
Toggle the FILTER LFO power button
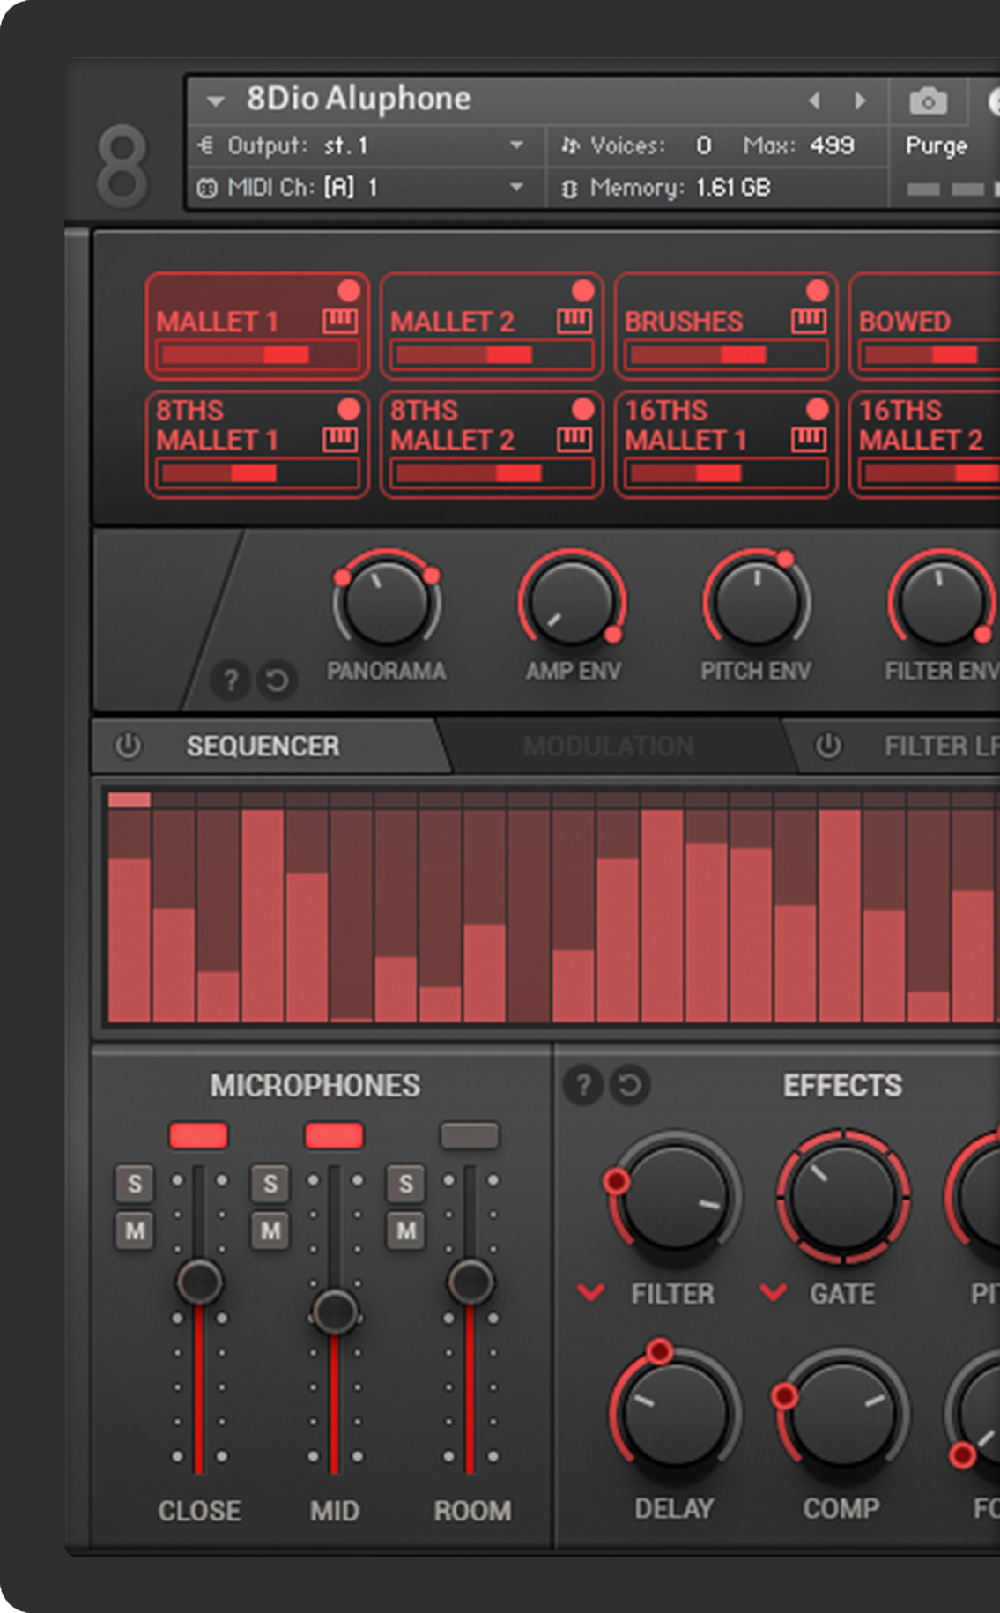[828, 746]
